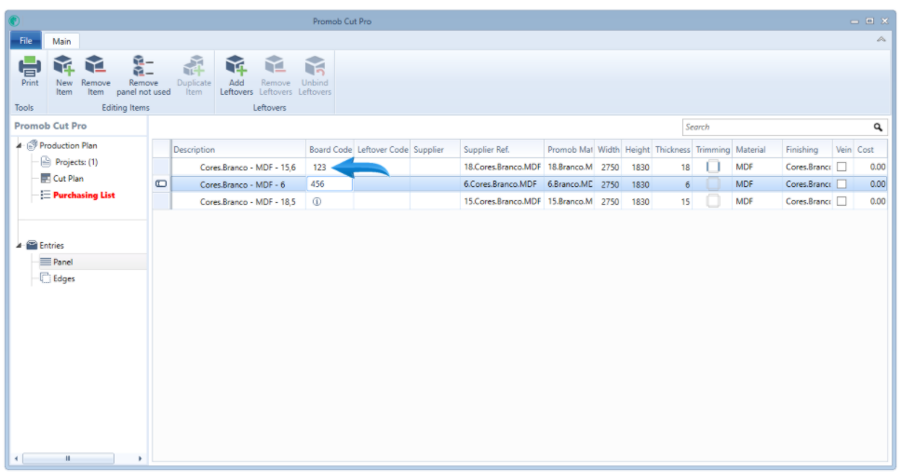Sort by Width column header
Image resolution: width=902 pixels, height=472 pixels.
(608, 150)
